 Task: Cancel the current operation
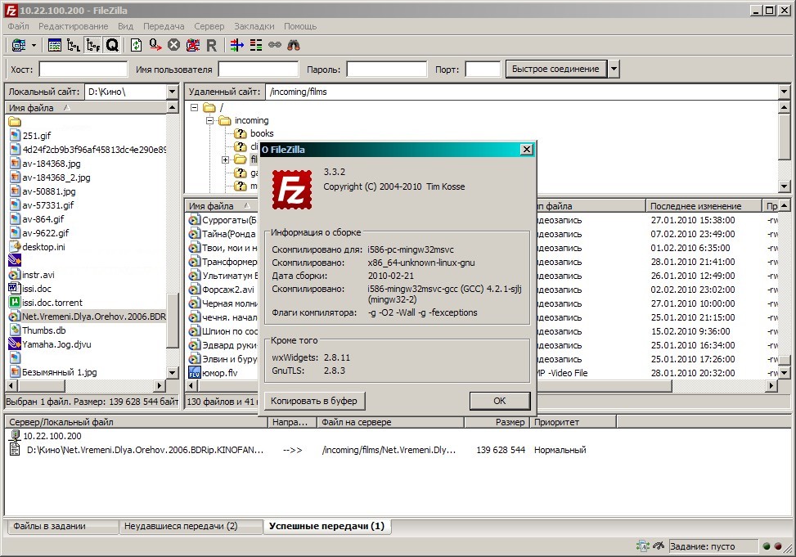pos(173,45)
